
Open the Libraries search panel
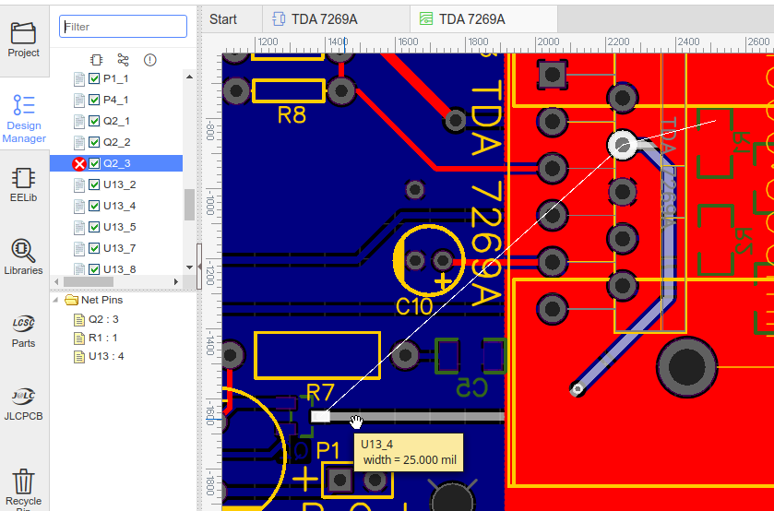tap(24, 256)
